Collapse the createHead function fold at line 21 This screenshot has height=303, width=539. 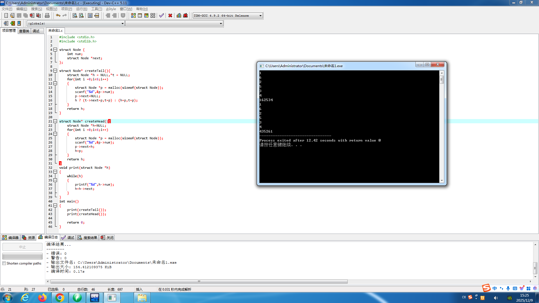(55, 121)
